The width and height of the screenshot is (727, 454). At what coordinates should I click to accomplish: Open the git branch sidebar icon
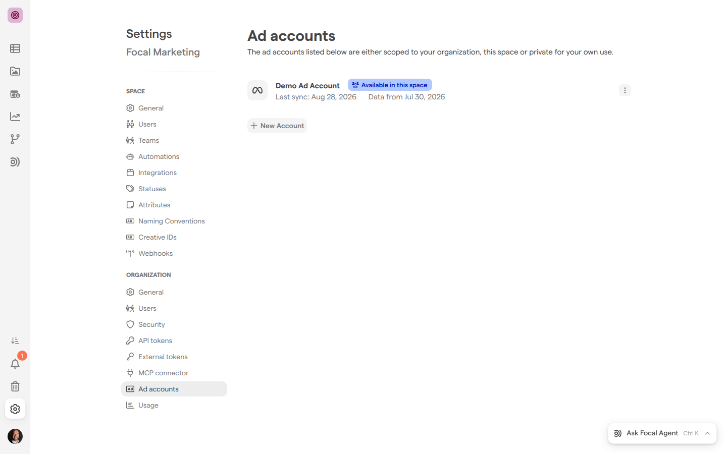click(x=15, y=139)
